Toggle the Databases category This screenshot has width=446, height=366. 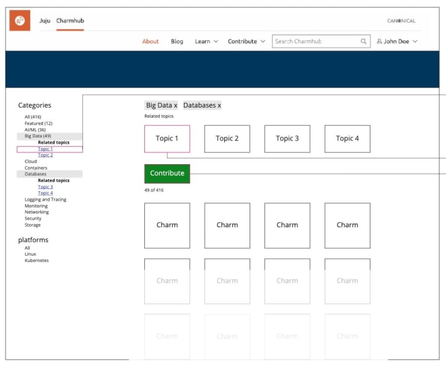point(50,174)
